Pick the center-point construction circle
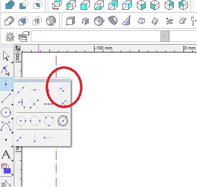Viewport: 197px width, 187px height. click(21, 121)
